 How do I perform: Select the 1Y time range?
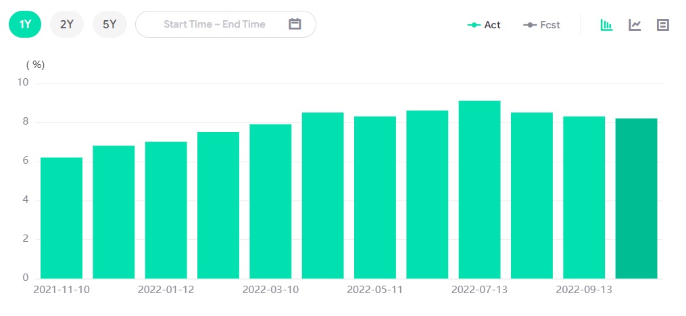tap(25, 24)
